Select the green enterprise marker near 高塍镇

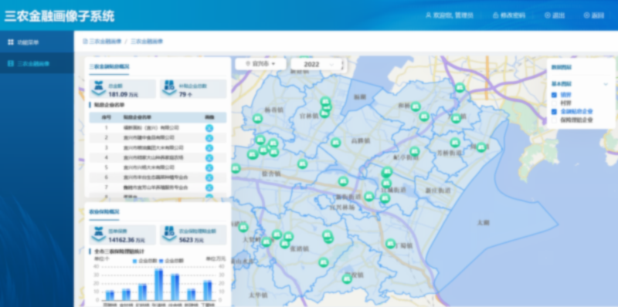tap(336, 143)
